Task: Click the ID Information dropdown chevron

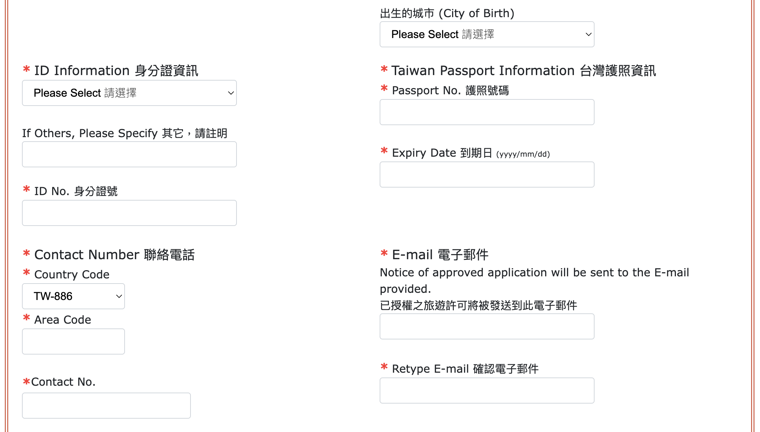Action: click(231, 93)
